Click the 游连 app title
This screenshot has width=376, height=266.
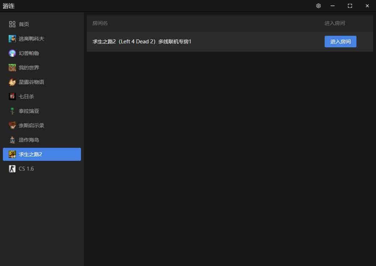pos(9,6)
